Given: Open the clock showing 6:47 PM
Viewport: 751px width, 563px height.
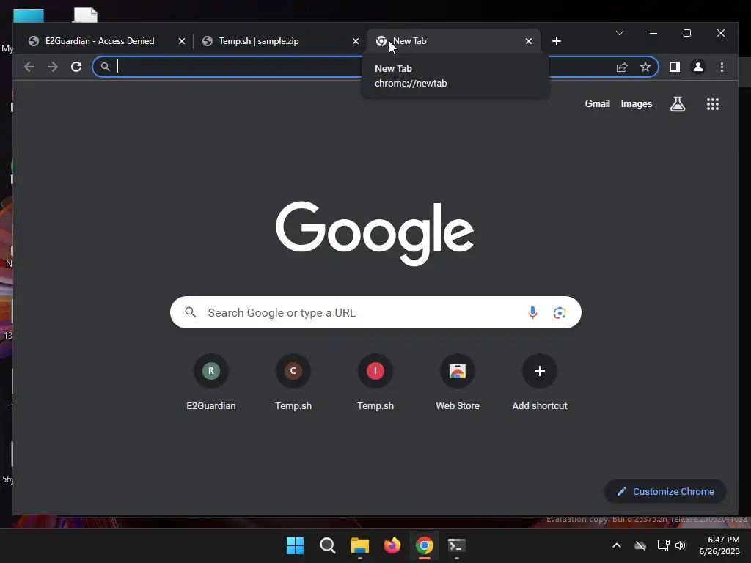Looking at the screenshot, I should coord(720,545).
